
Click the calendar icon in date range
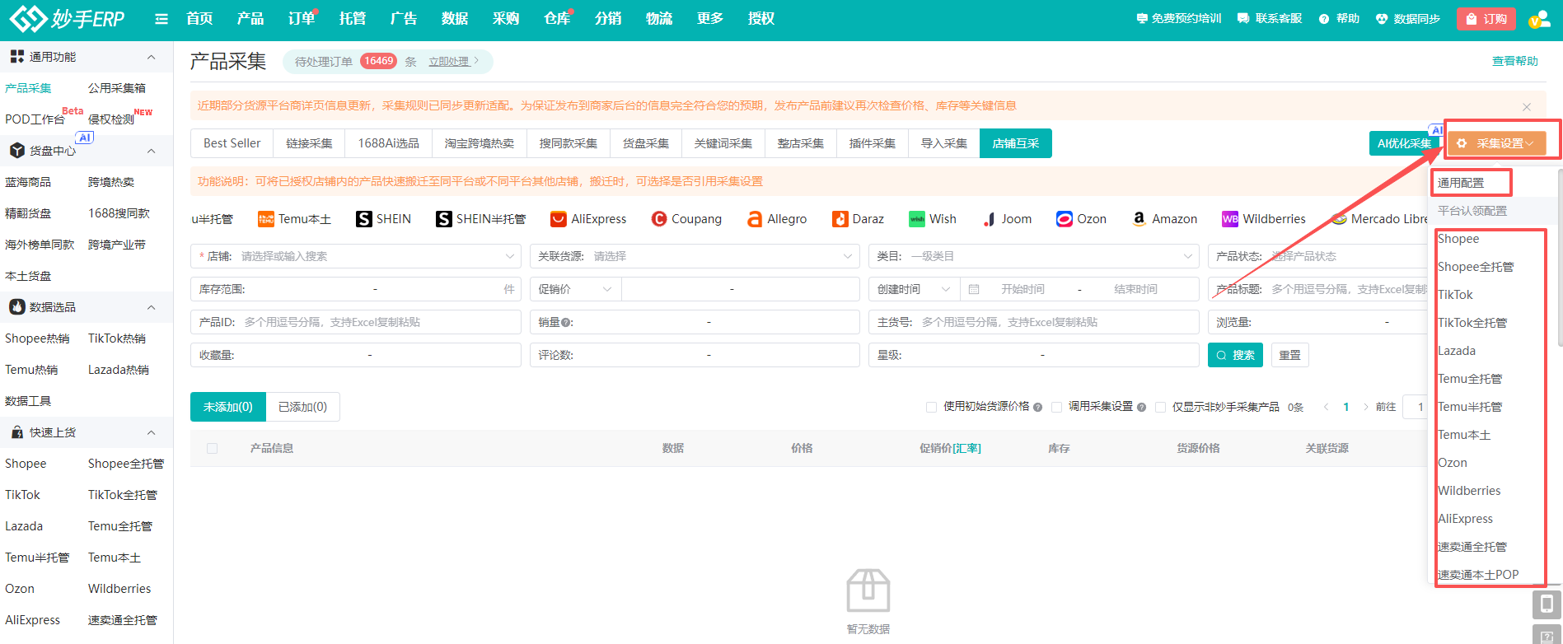pyautogui.click(x=974, y=289)
